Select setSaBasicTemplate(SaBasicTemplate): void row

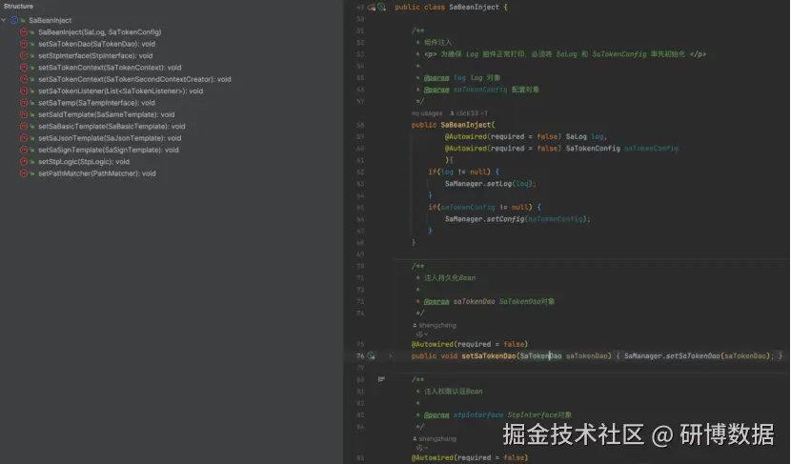[x=112, y=126]
